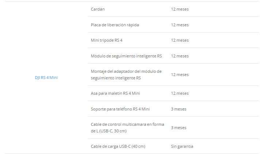
Task: Select the Sin garantía cell
Action: coord(182,146)
